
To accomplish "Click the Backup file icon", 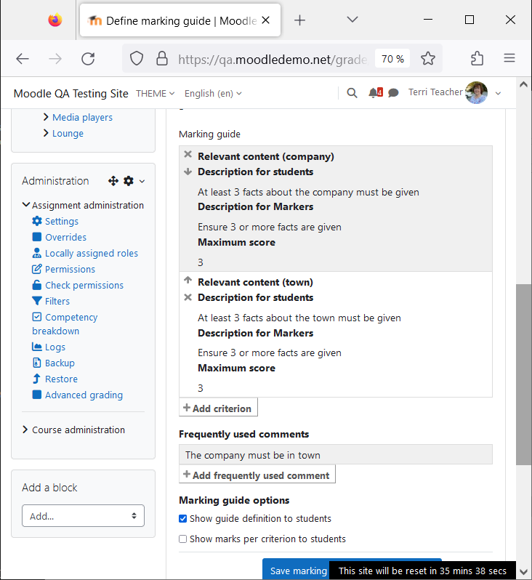I will click(x=36, y=363).
